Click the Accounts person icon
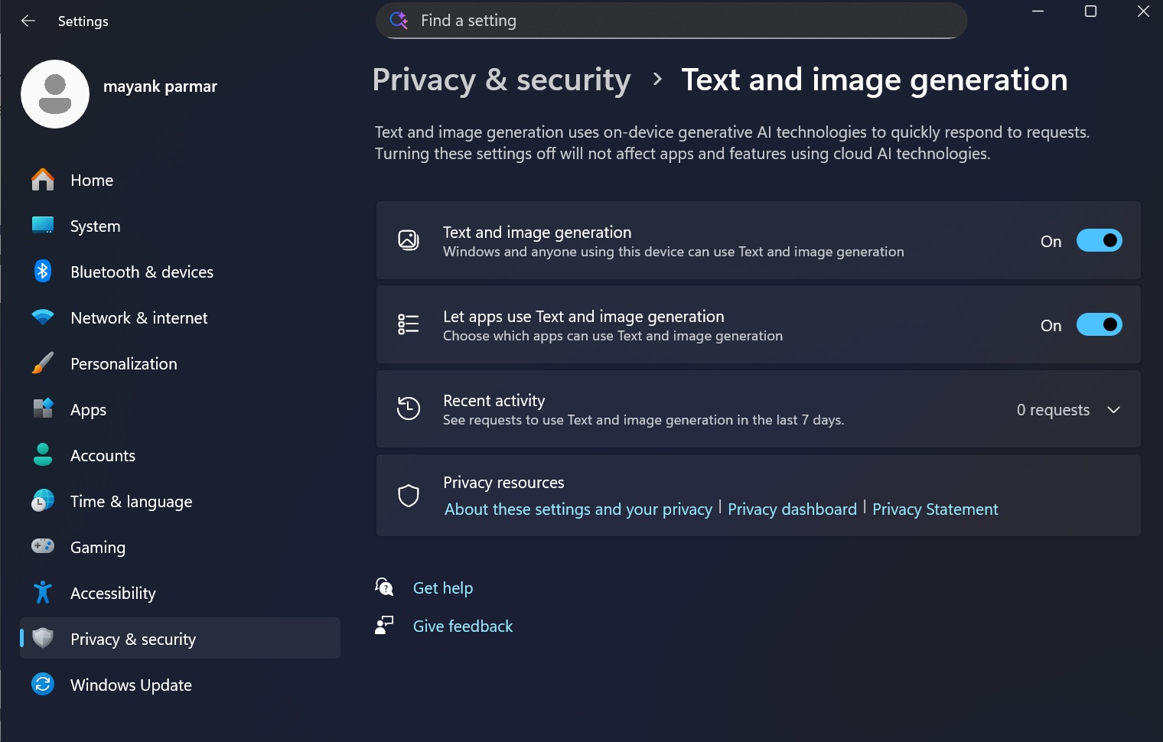The image size is (1163, 742). 43,454
